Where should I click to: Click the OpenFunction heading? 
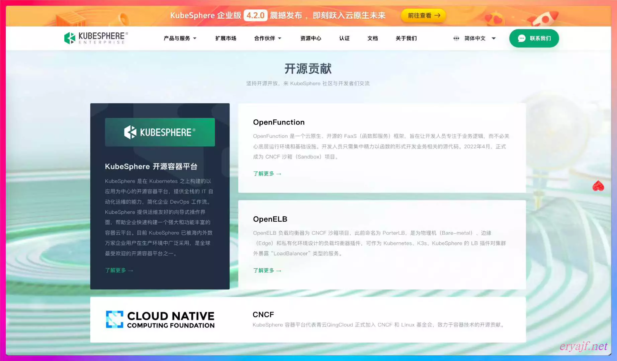coord(279,122)
